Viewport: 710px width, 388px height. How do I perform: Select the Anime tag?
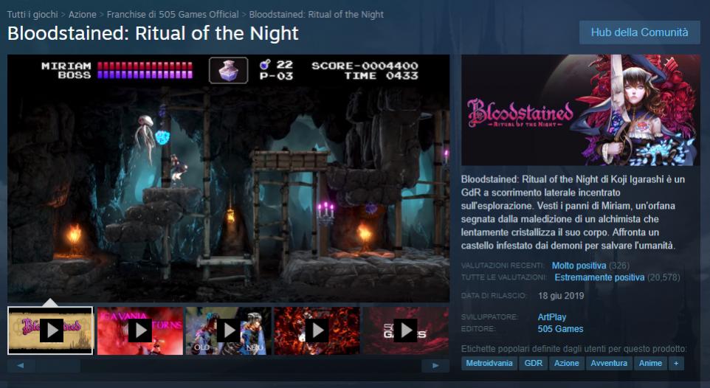(x=650, y=363)
